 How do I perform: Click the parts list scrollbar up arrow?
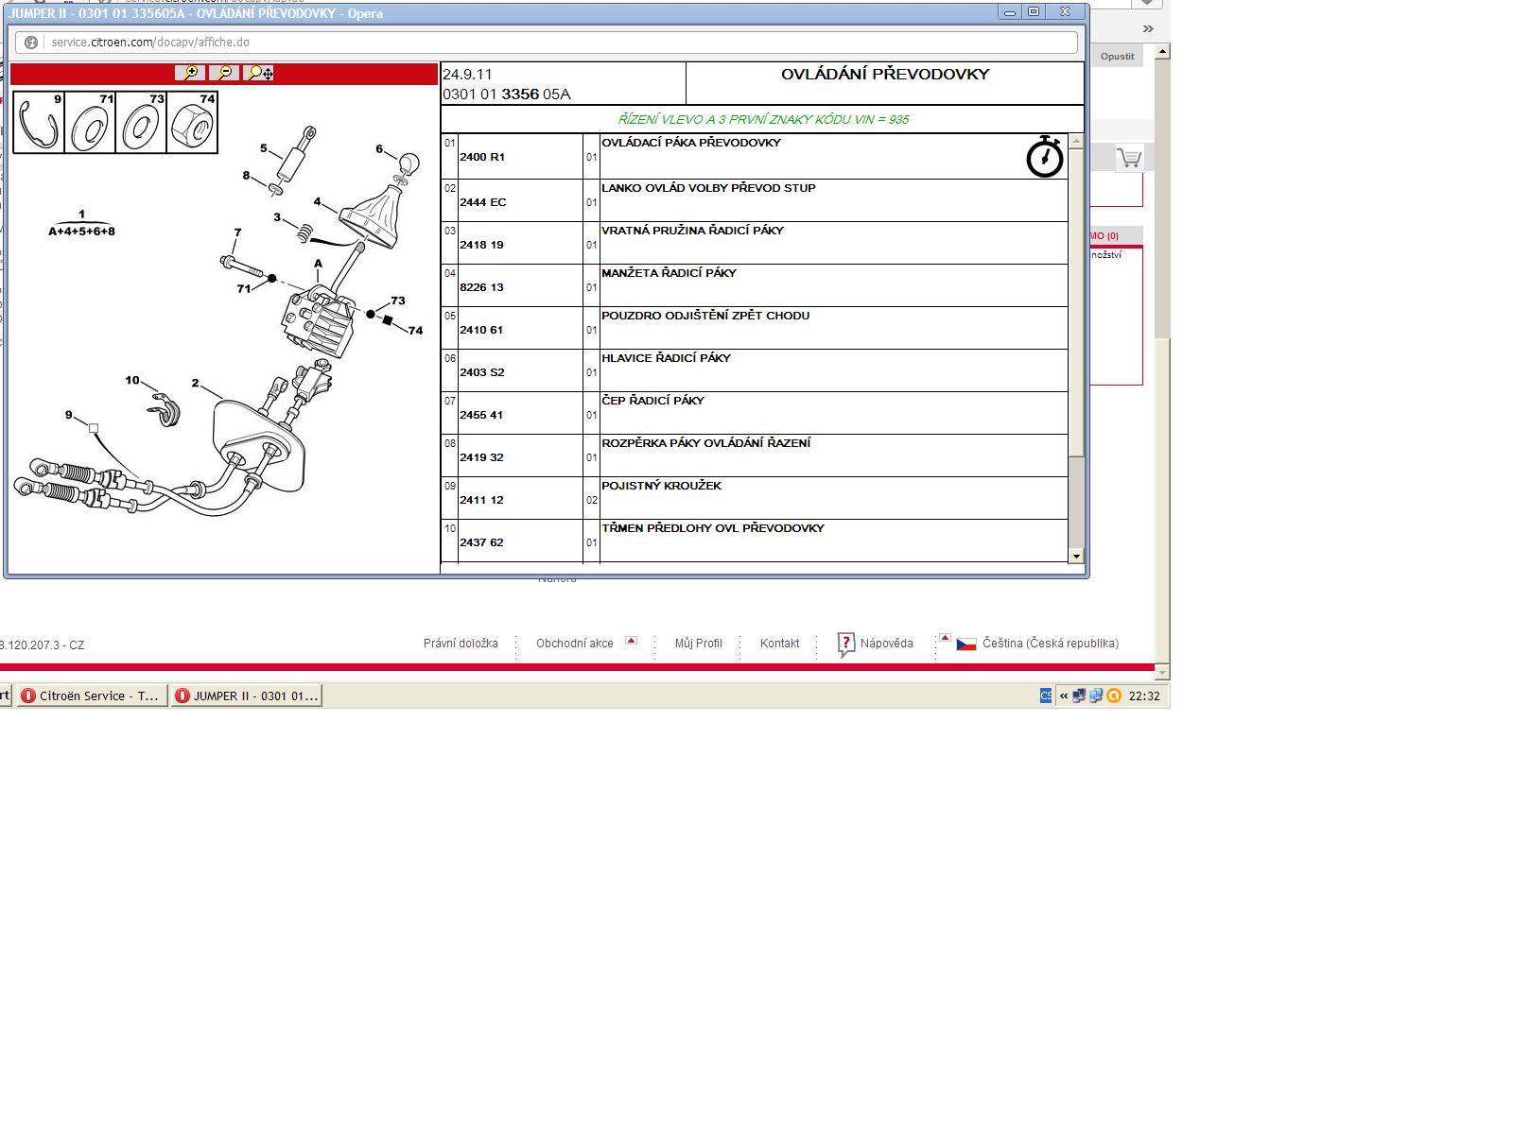[1076, 141]
